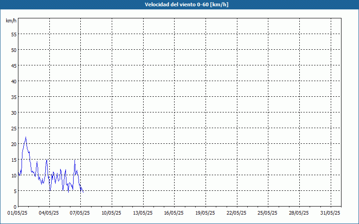Click the y-axis value 10

point(14,176)
